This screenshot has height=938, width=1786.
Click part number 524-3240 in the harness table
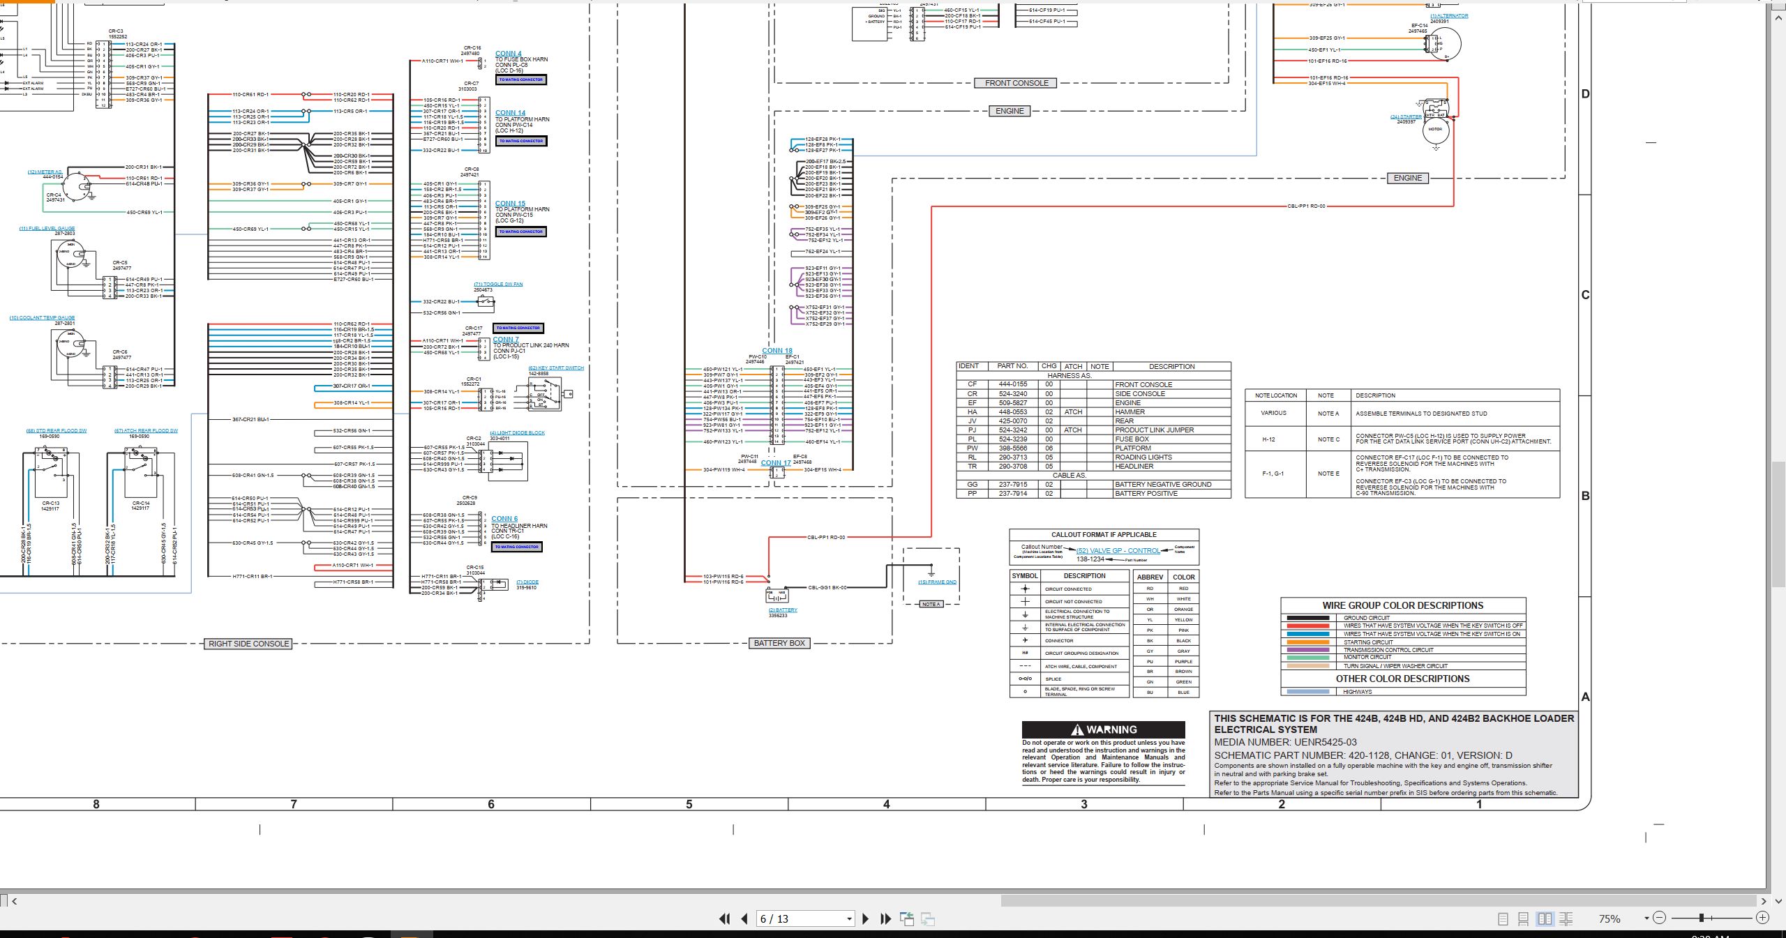pyautogui.click(x=1012, y=394)
